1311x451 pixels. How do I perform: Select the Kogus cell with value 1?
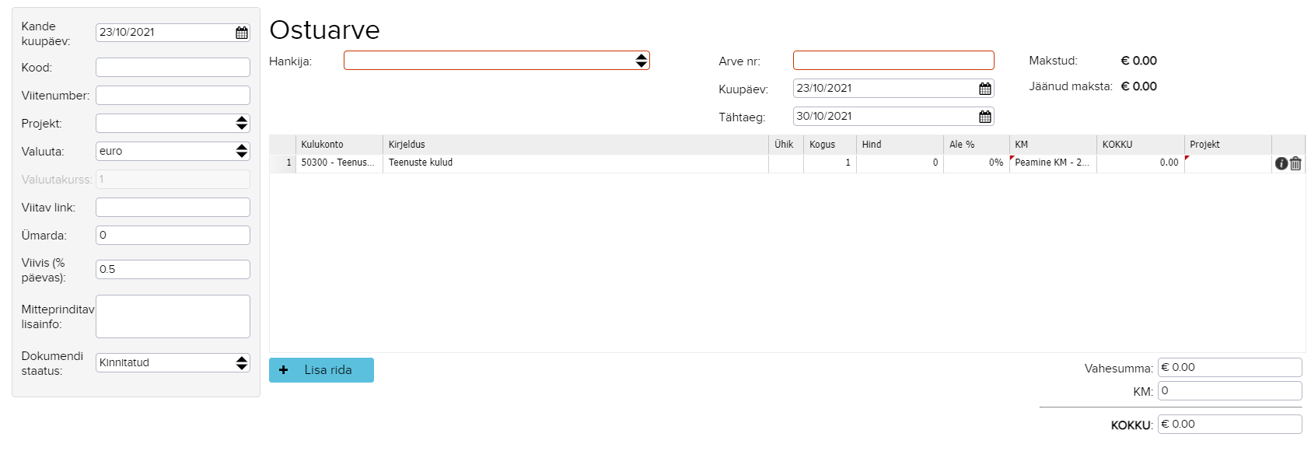coord(830,163)
